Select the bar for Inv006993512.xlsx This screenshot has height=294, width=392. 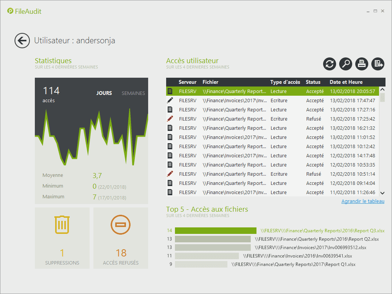[213, 248]
